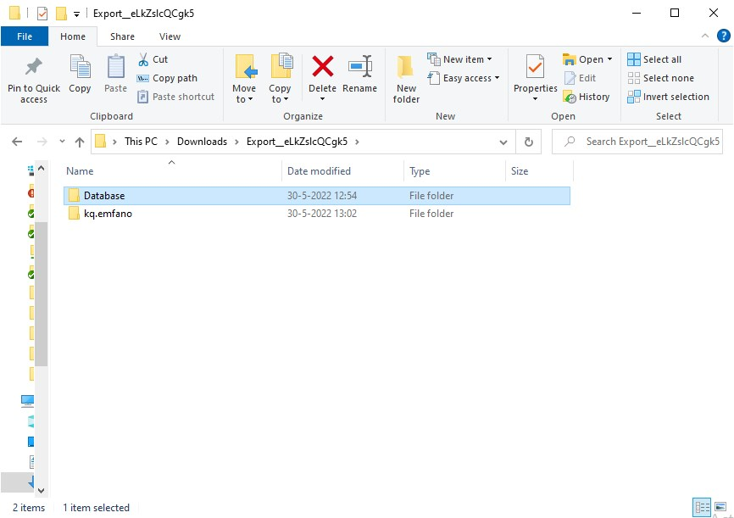734x518 pixels.
Task: Open the Move to menu
Action: click(244, 79)
